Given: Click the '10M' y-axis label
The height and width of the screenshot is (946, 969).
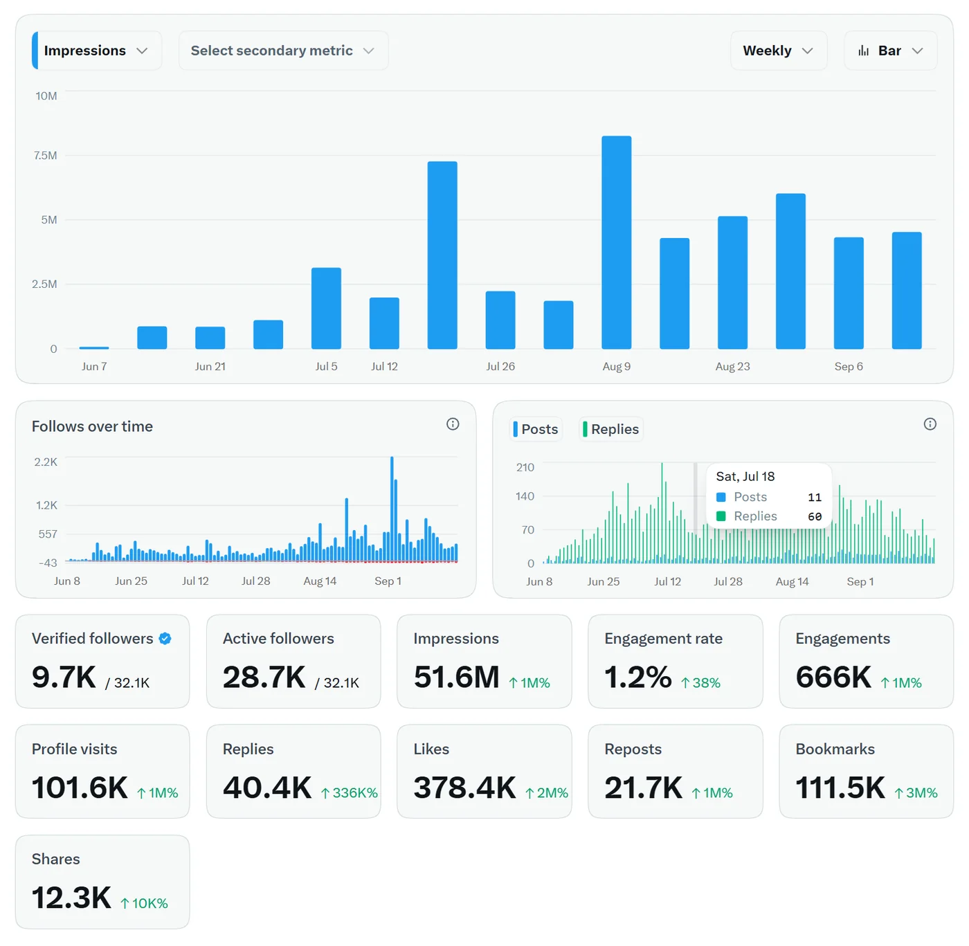Looking at the screenshot, I should click(x=46, y=95).
